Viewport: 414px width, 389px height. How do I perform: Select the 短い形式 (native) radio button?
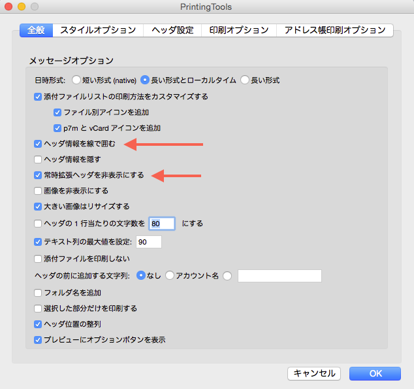click(x=76, y=80)
